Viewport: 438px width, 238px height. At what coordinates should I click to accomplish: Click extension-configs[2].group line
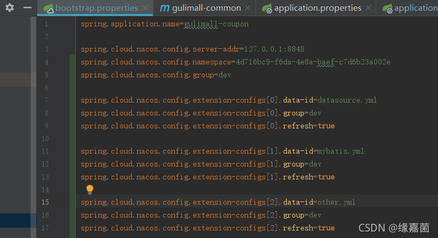click(201, 215)
